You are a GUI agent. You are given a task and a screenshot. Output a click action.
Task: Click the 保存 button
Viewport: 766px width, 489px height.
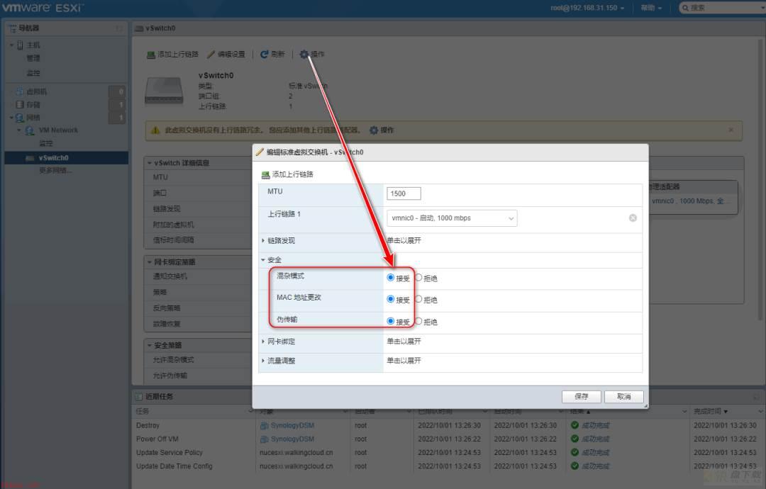[x=582, y=397]
